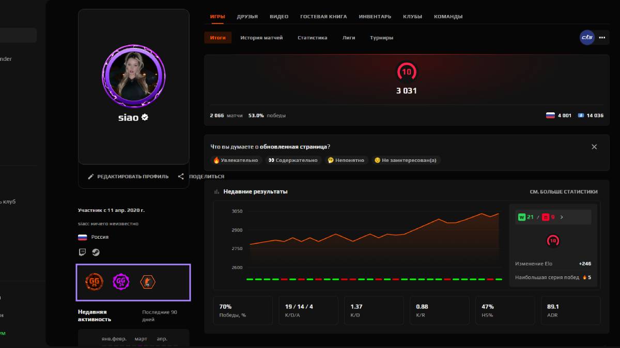620x348 pixels.
Task: Dismiss the page feedback survey banner
Action: point(594,147)
